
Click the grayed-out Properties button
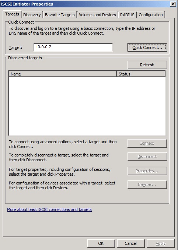pyautogui.click(x=147, y=171)
